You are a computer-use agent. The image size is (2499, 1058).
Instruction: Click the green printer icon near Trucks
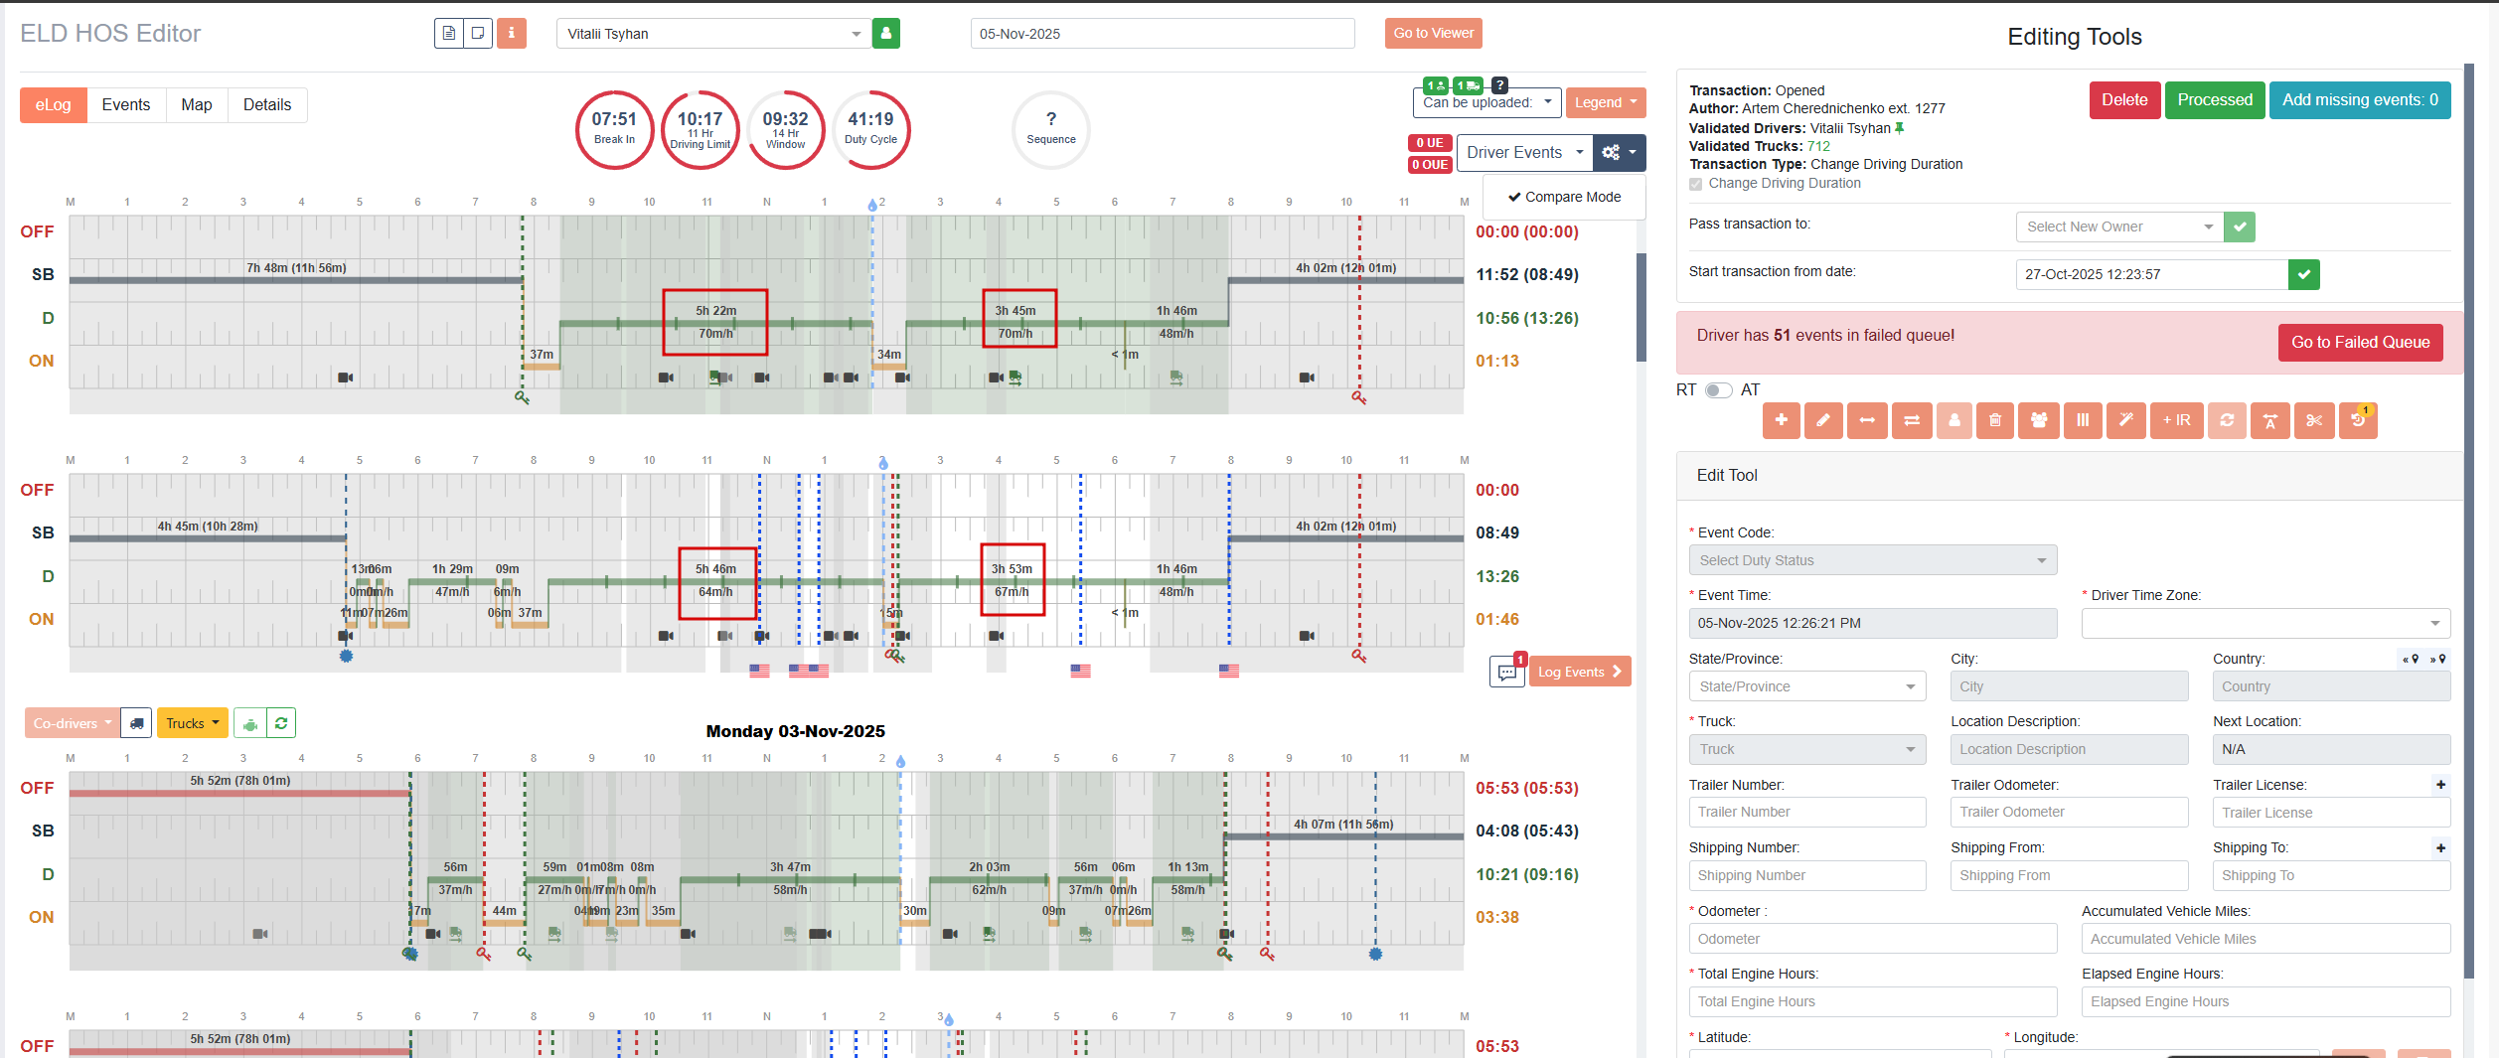(x=250, y=723)
